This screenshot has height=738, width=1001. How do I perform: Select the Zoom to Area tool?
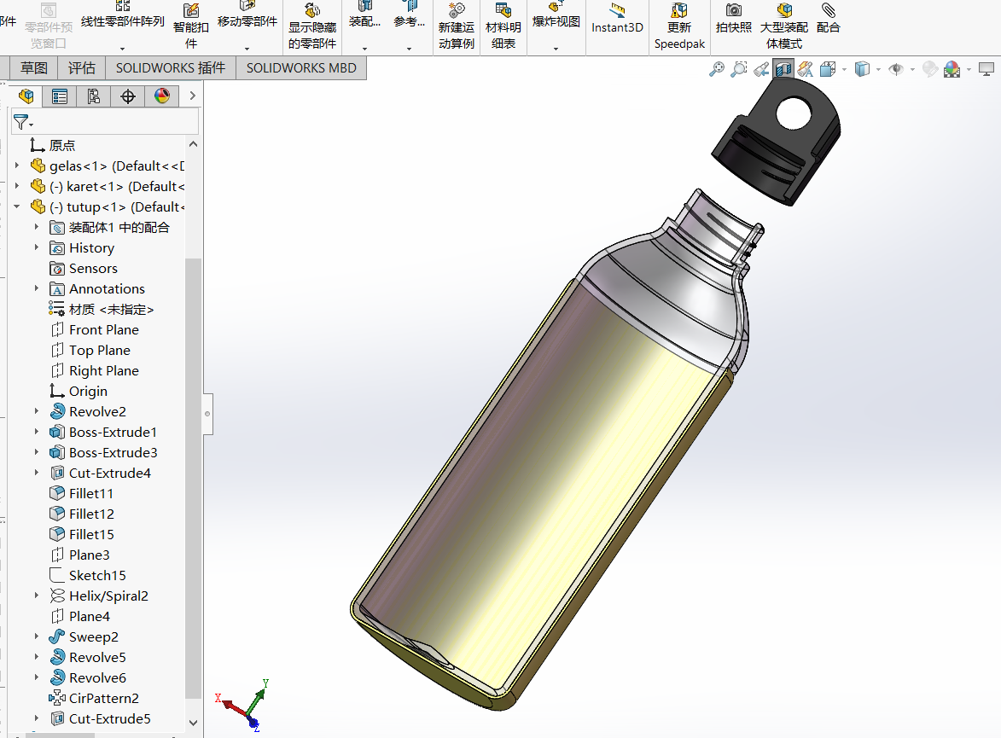[739, 69]
